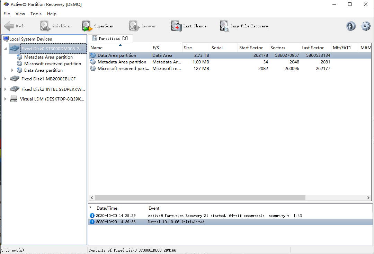Click Microsoft reserved partition icon in tree

19,64
